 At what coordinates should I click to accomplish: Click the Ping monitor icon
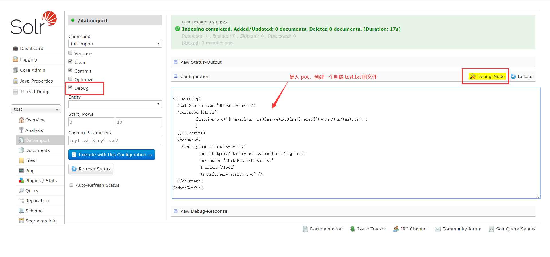21,170
